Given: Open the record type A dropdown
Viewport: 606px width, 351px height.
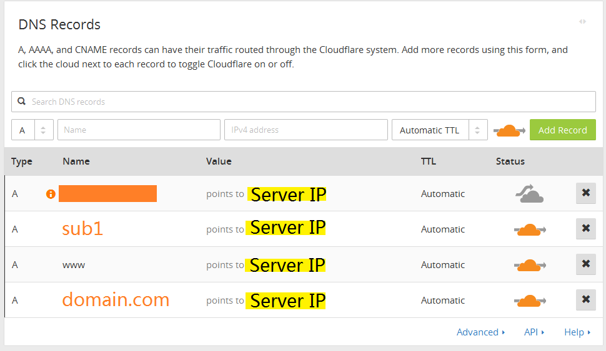Looking at the screenshot, I should (32, 130).
